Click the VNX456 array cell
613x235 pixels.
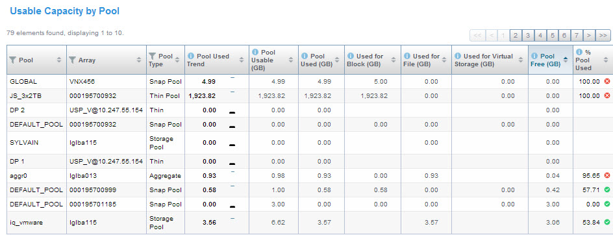click(106, 81)
